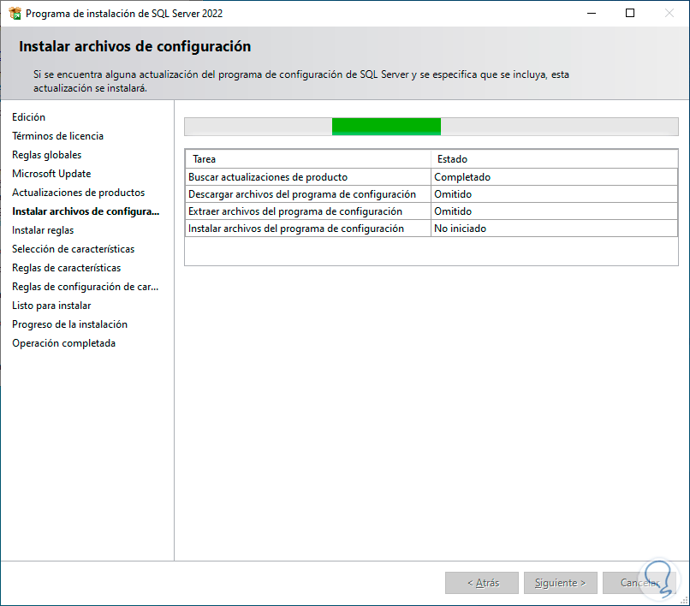The height and width of the screenshot is (606, 690).
Task: Click the heading Instalar archivos de configuración
Action: coord(134,46)
